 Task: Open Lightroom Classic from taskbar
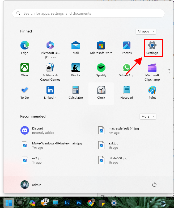(x=67, y=203)
